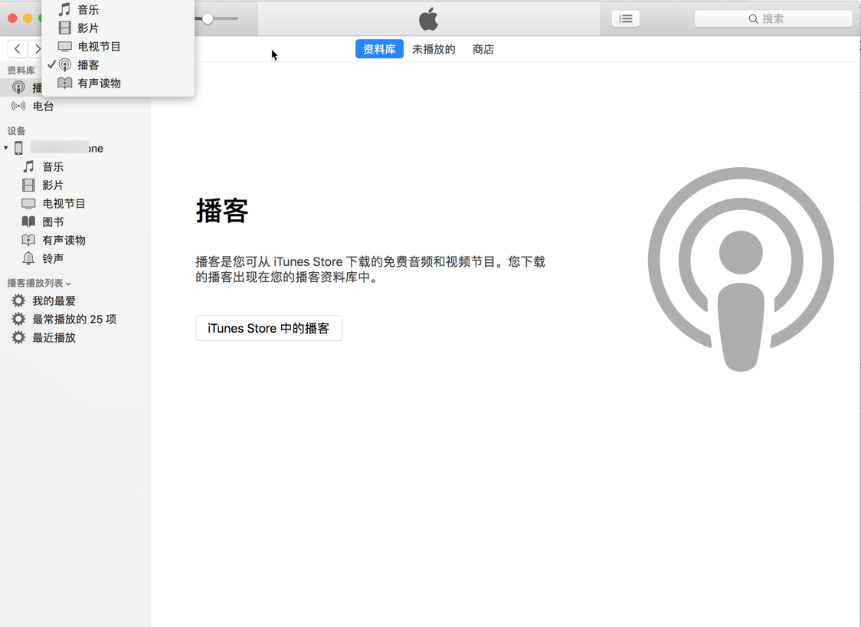Click the bell icon for 铃声
861x627 pixels.
[28, 258]
